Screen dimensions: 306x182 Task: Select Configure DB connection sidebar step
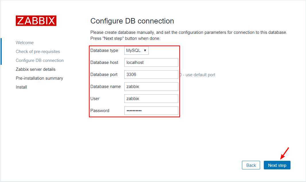40,60
